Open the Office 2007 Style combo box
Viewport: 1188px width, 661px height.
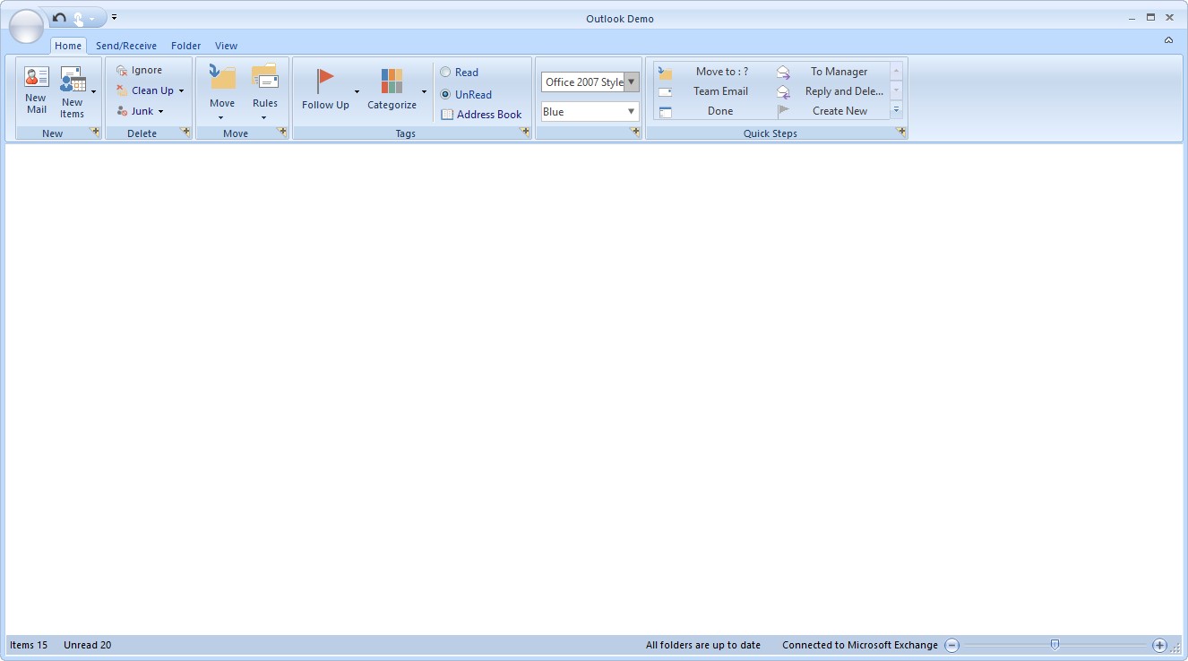(x=590, y=82)
